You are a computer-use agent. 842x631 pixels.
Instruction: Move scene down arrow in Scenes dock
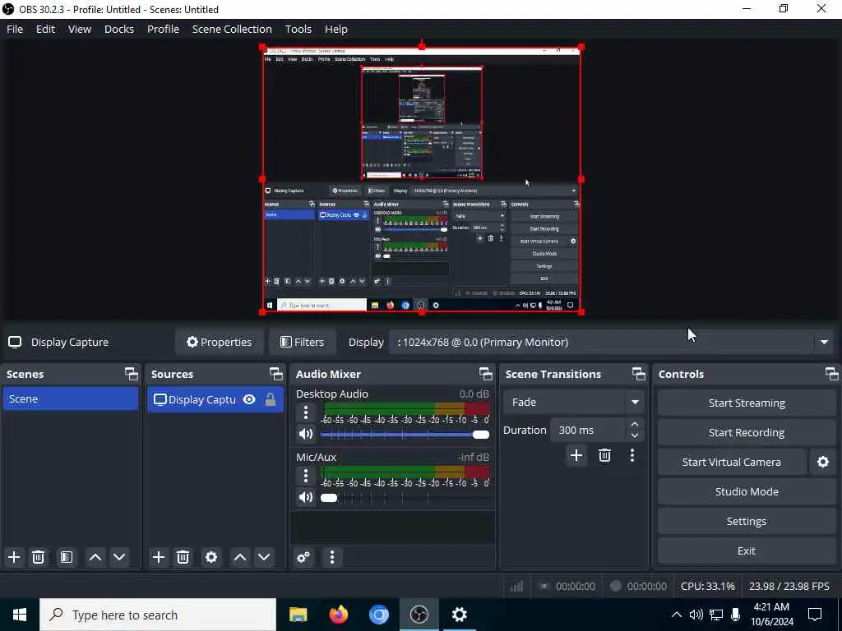(119, 557)
